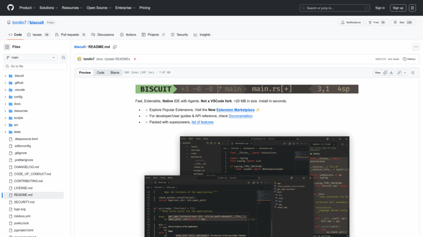
Task: Open the Actions tab
Action: pyautogui.click(x=128, y=35)
